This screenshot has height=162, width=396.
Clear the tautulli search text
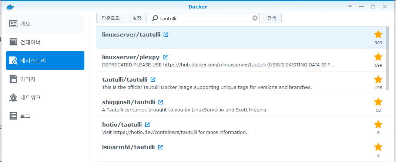(x=255, y=18)
